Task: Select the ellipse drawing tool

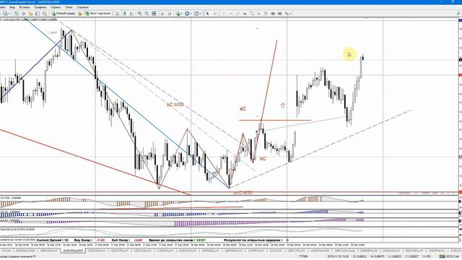Action: (x=273, y=14)
